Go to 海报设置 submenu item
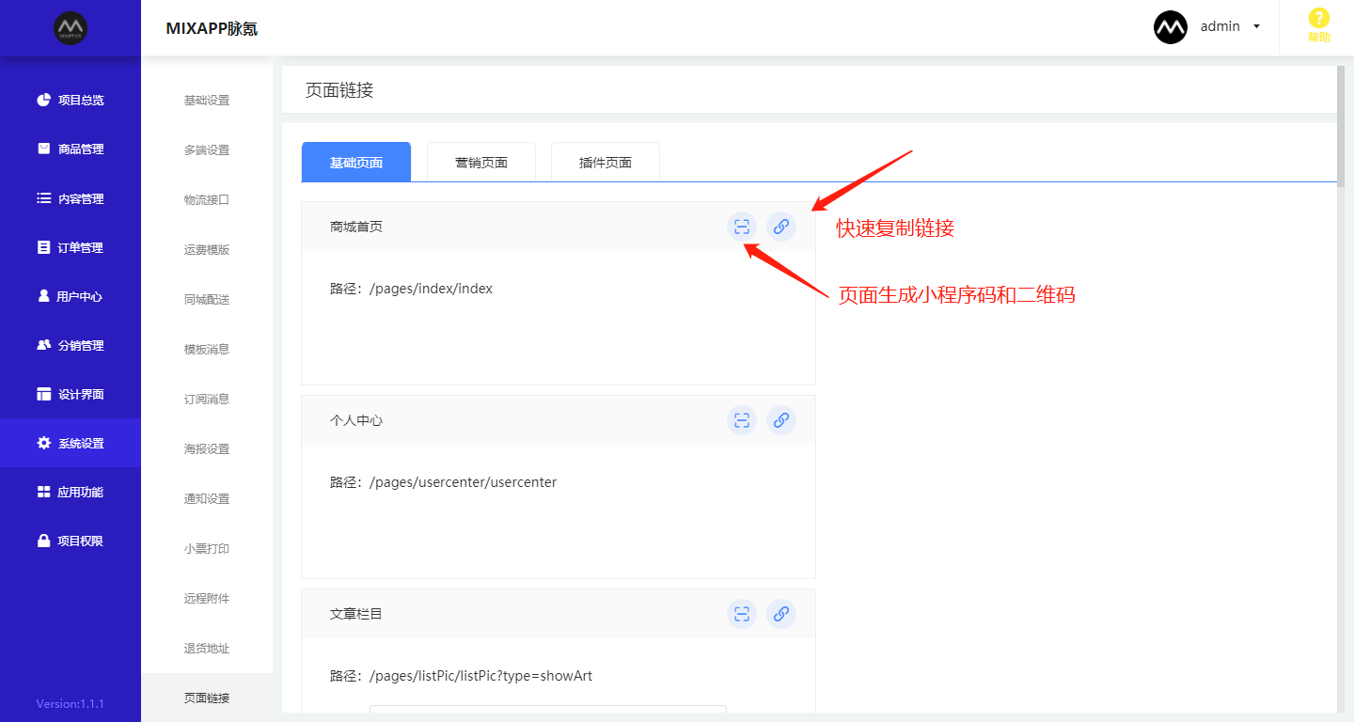1354x722 pixels. (x=207, y=449)
